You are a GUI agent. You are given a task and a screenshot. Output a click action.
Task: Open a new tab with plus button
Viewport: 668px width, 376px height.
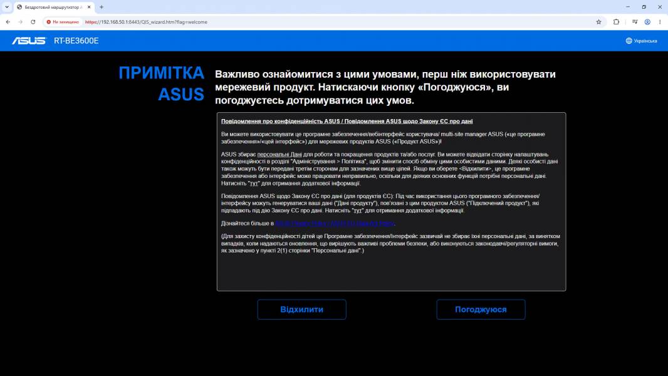point(102,7)
